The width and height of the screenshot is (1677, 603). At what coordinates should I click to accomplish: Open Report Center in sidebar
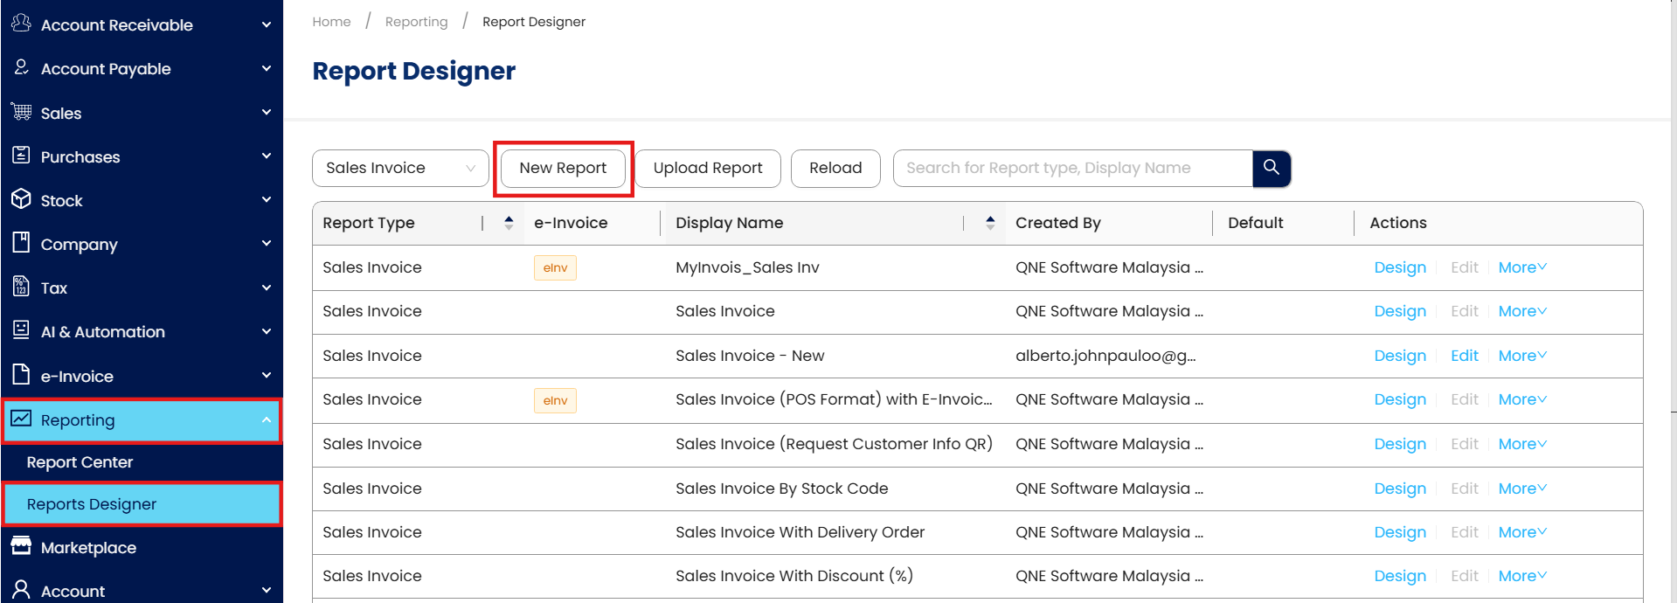tap(80, 462)
